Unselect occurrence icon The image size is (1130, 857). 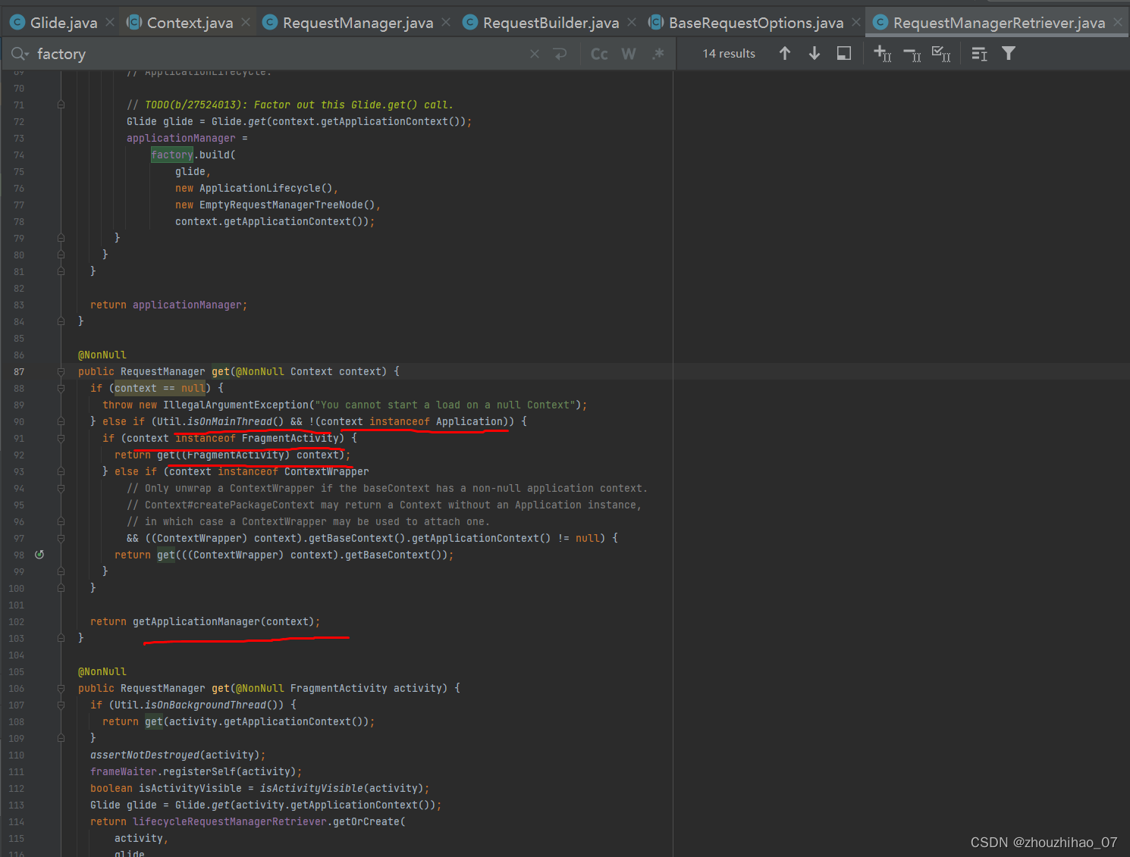(912, 54)
